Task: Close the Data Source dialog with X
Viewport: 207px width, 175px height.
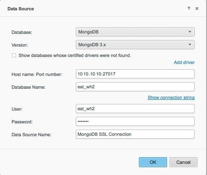Action: (x=197, y=9)
